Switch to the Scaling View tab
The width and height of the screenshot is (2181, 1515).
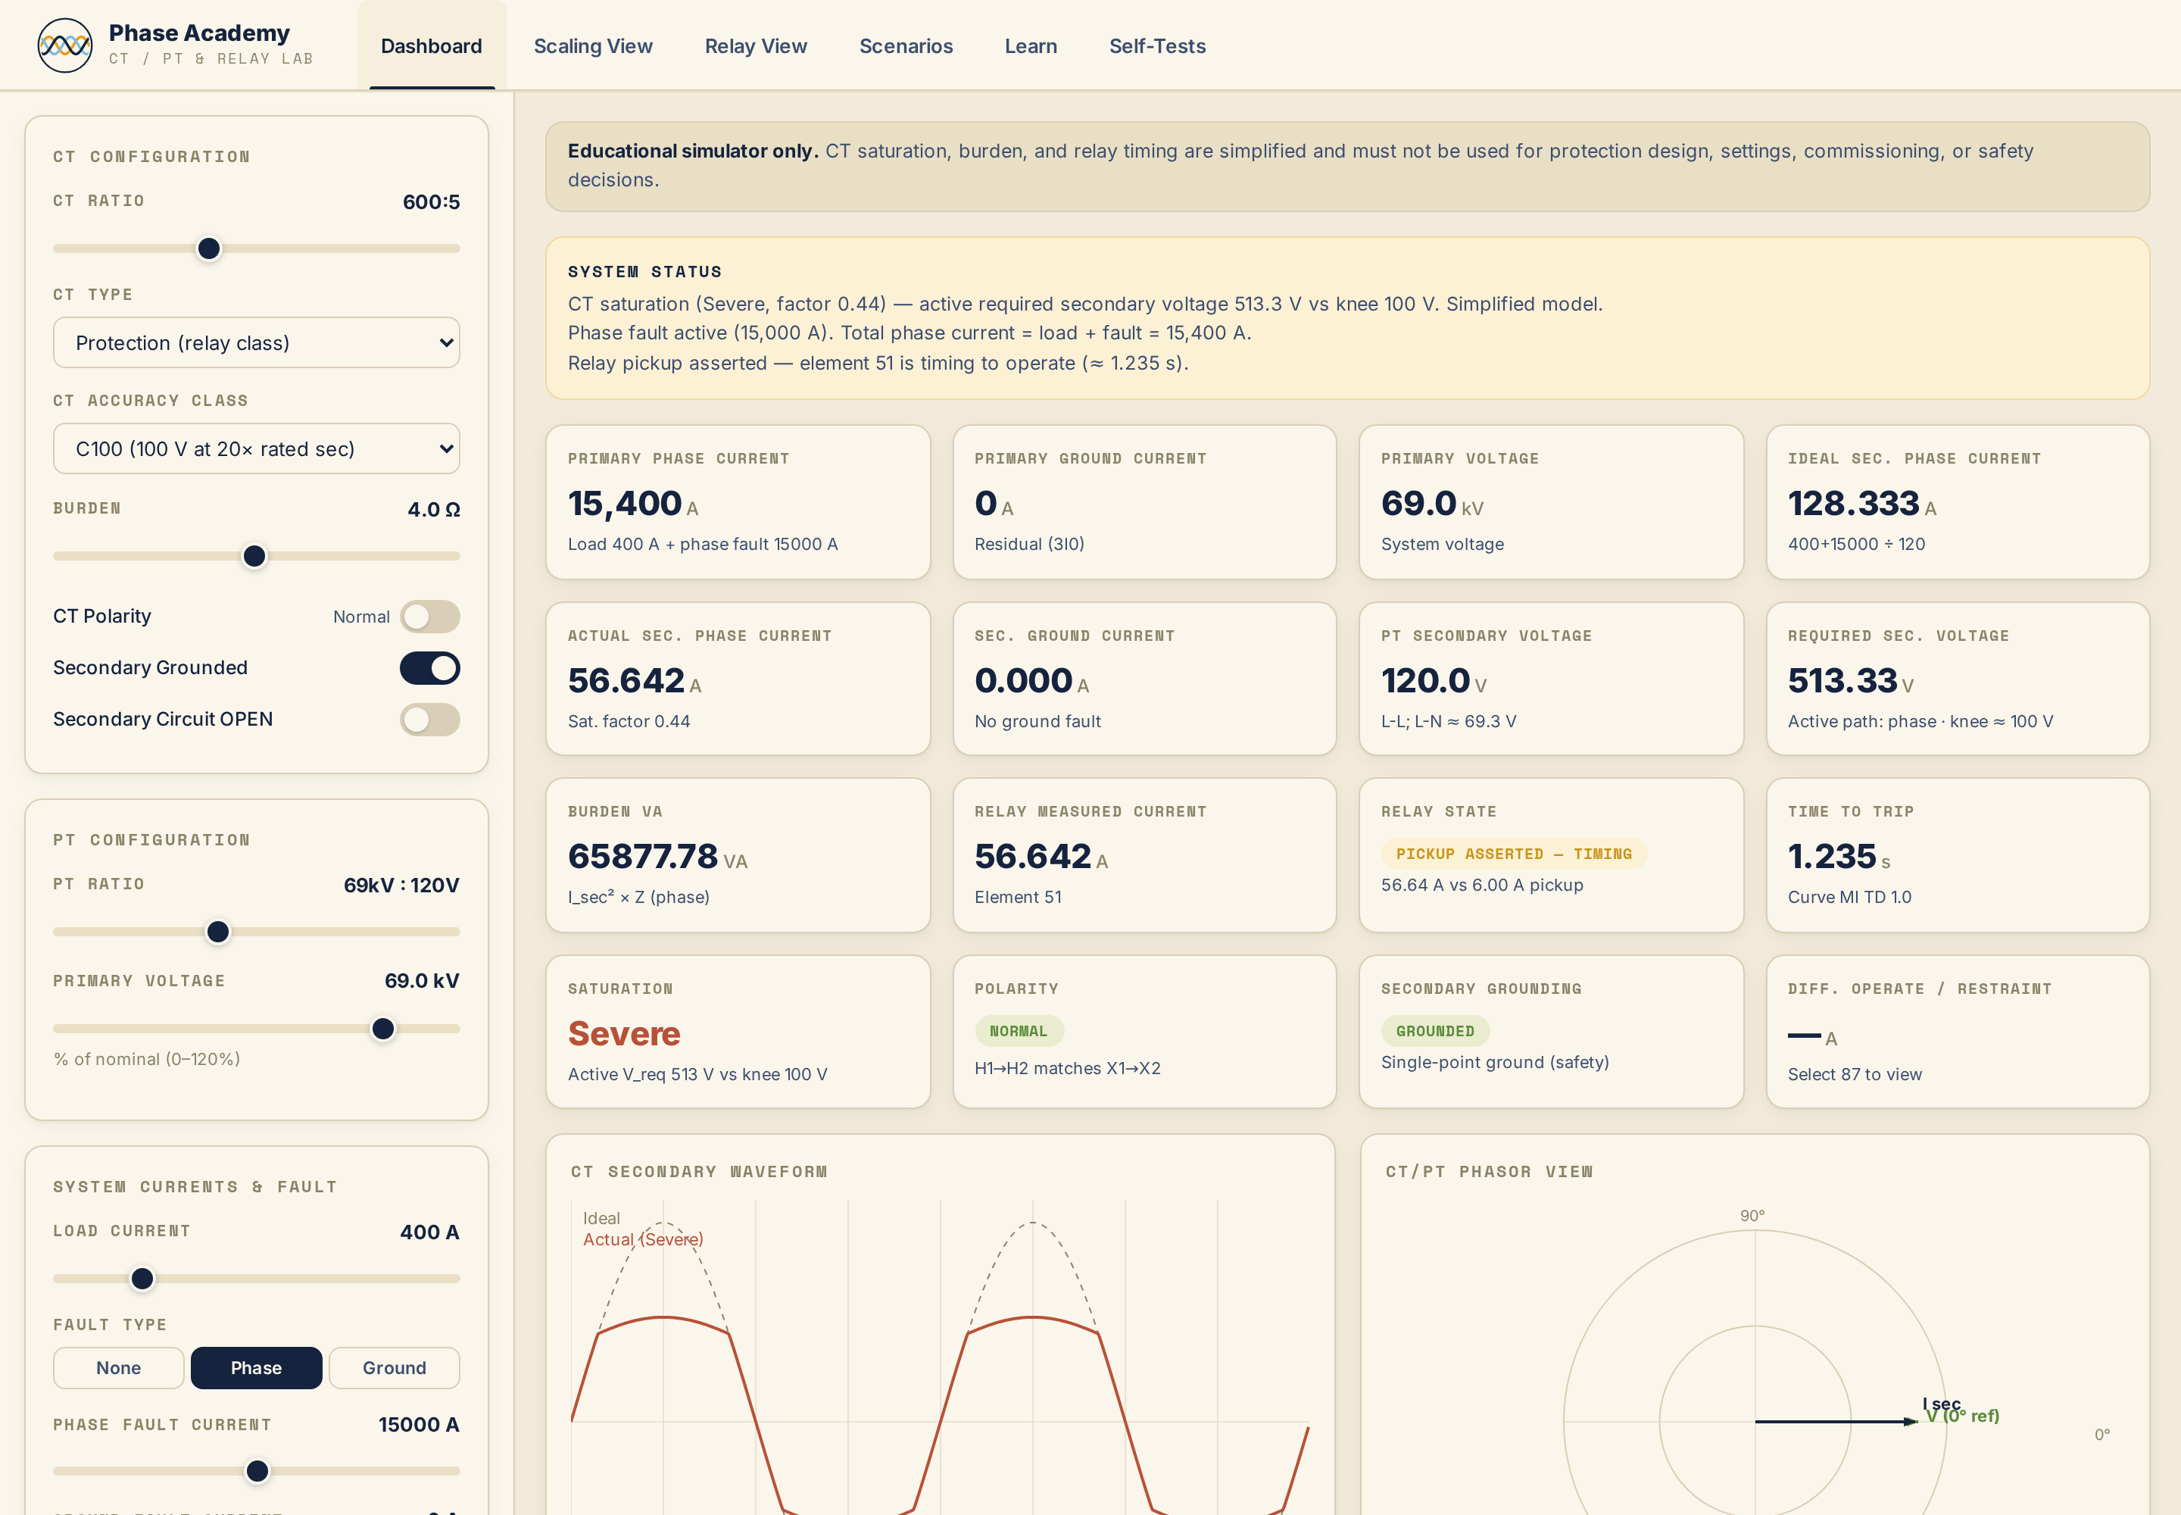(x=593, y=45)
